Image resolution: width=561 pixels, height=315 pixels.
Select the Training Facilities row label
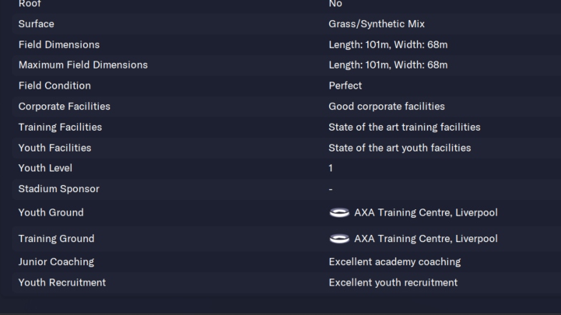pyautogui.click(x=60, y=127)
